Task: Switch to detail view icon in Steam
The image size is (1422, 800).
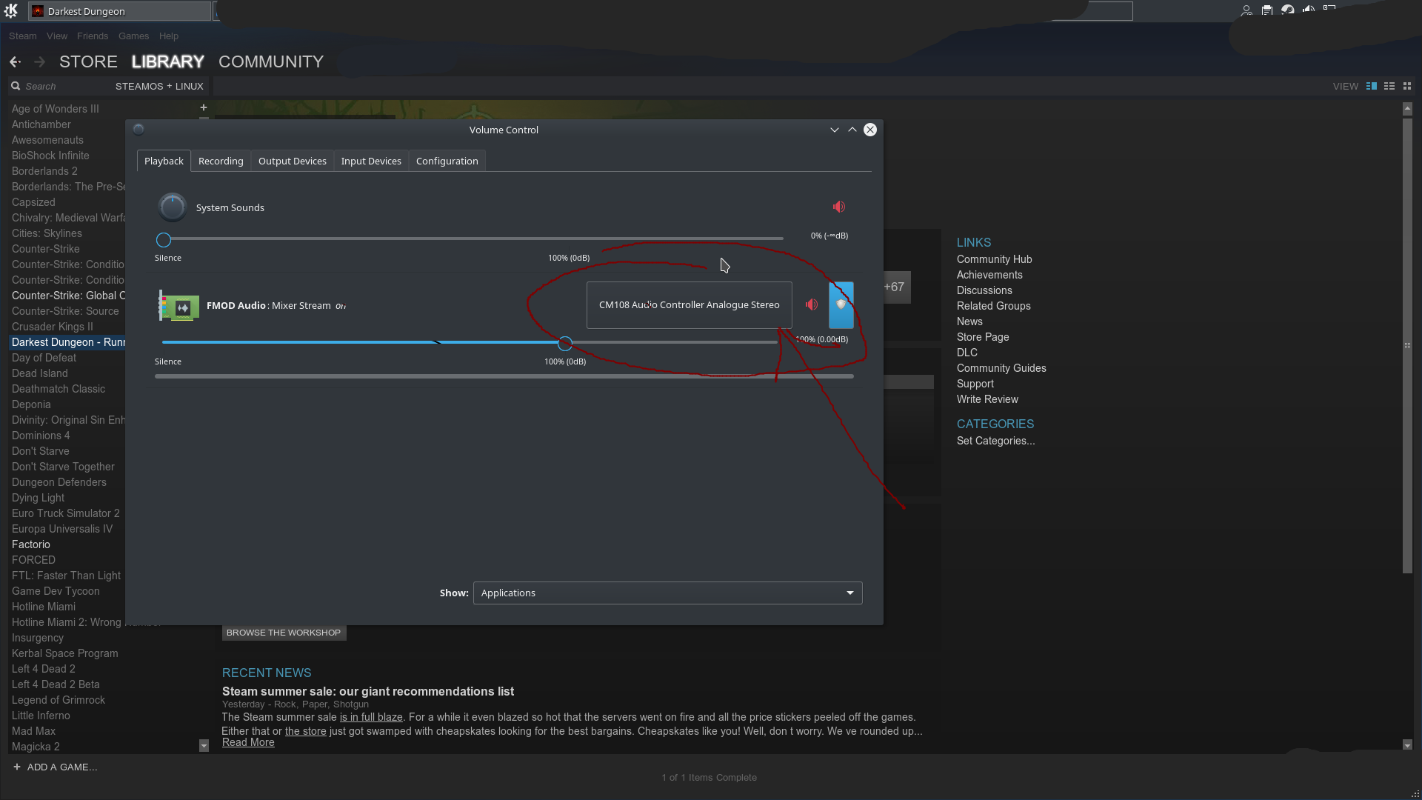Action: 1372,86
